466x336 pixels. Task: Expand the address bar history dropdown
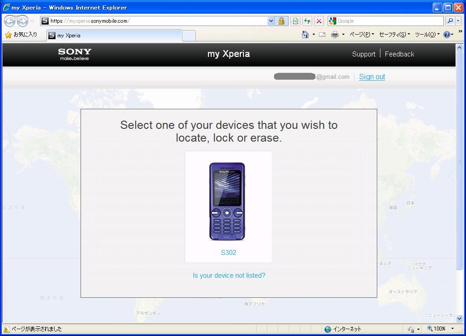[x=271, y=21]
